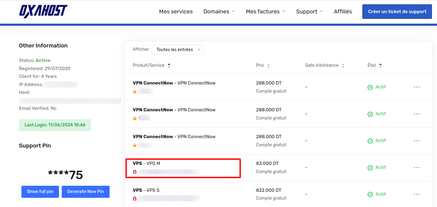Open the Toutes les entrées dropdown
This screenshot has height=207, width=437.
tap(178, 50)
